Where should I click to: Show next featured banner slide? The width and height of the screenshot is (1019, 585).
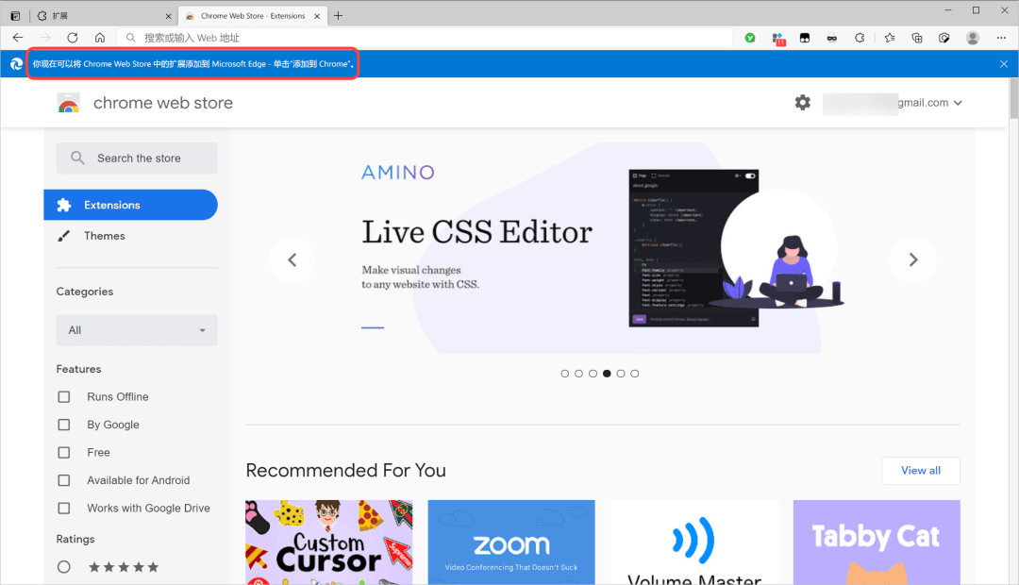[913, 260]
